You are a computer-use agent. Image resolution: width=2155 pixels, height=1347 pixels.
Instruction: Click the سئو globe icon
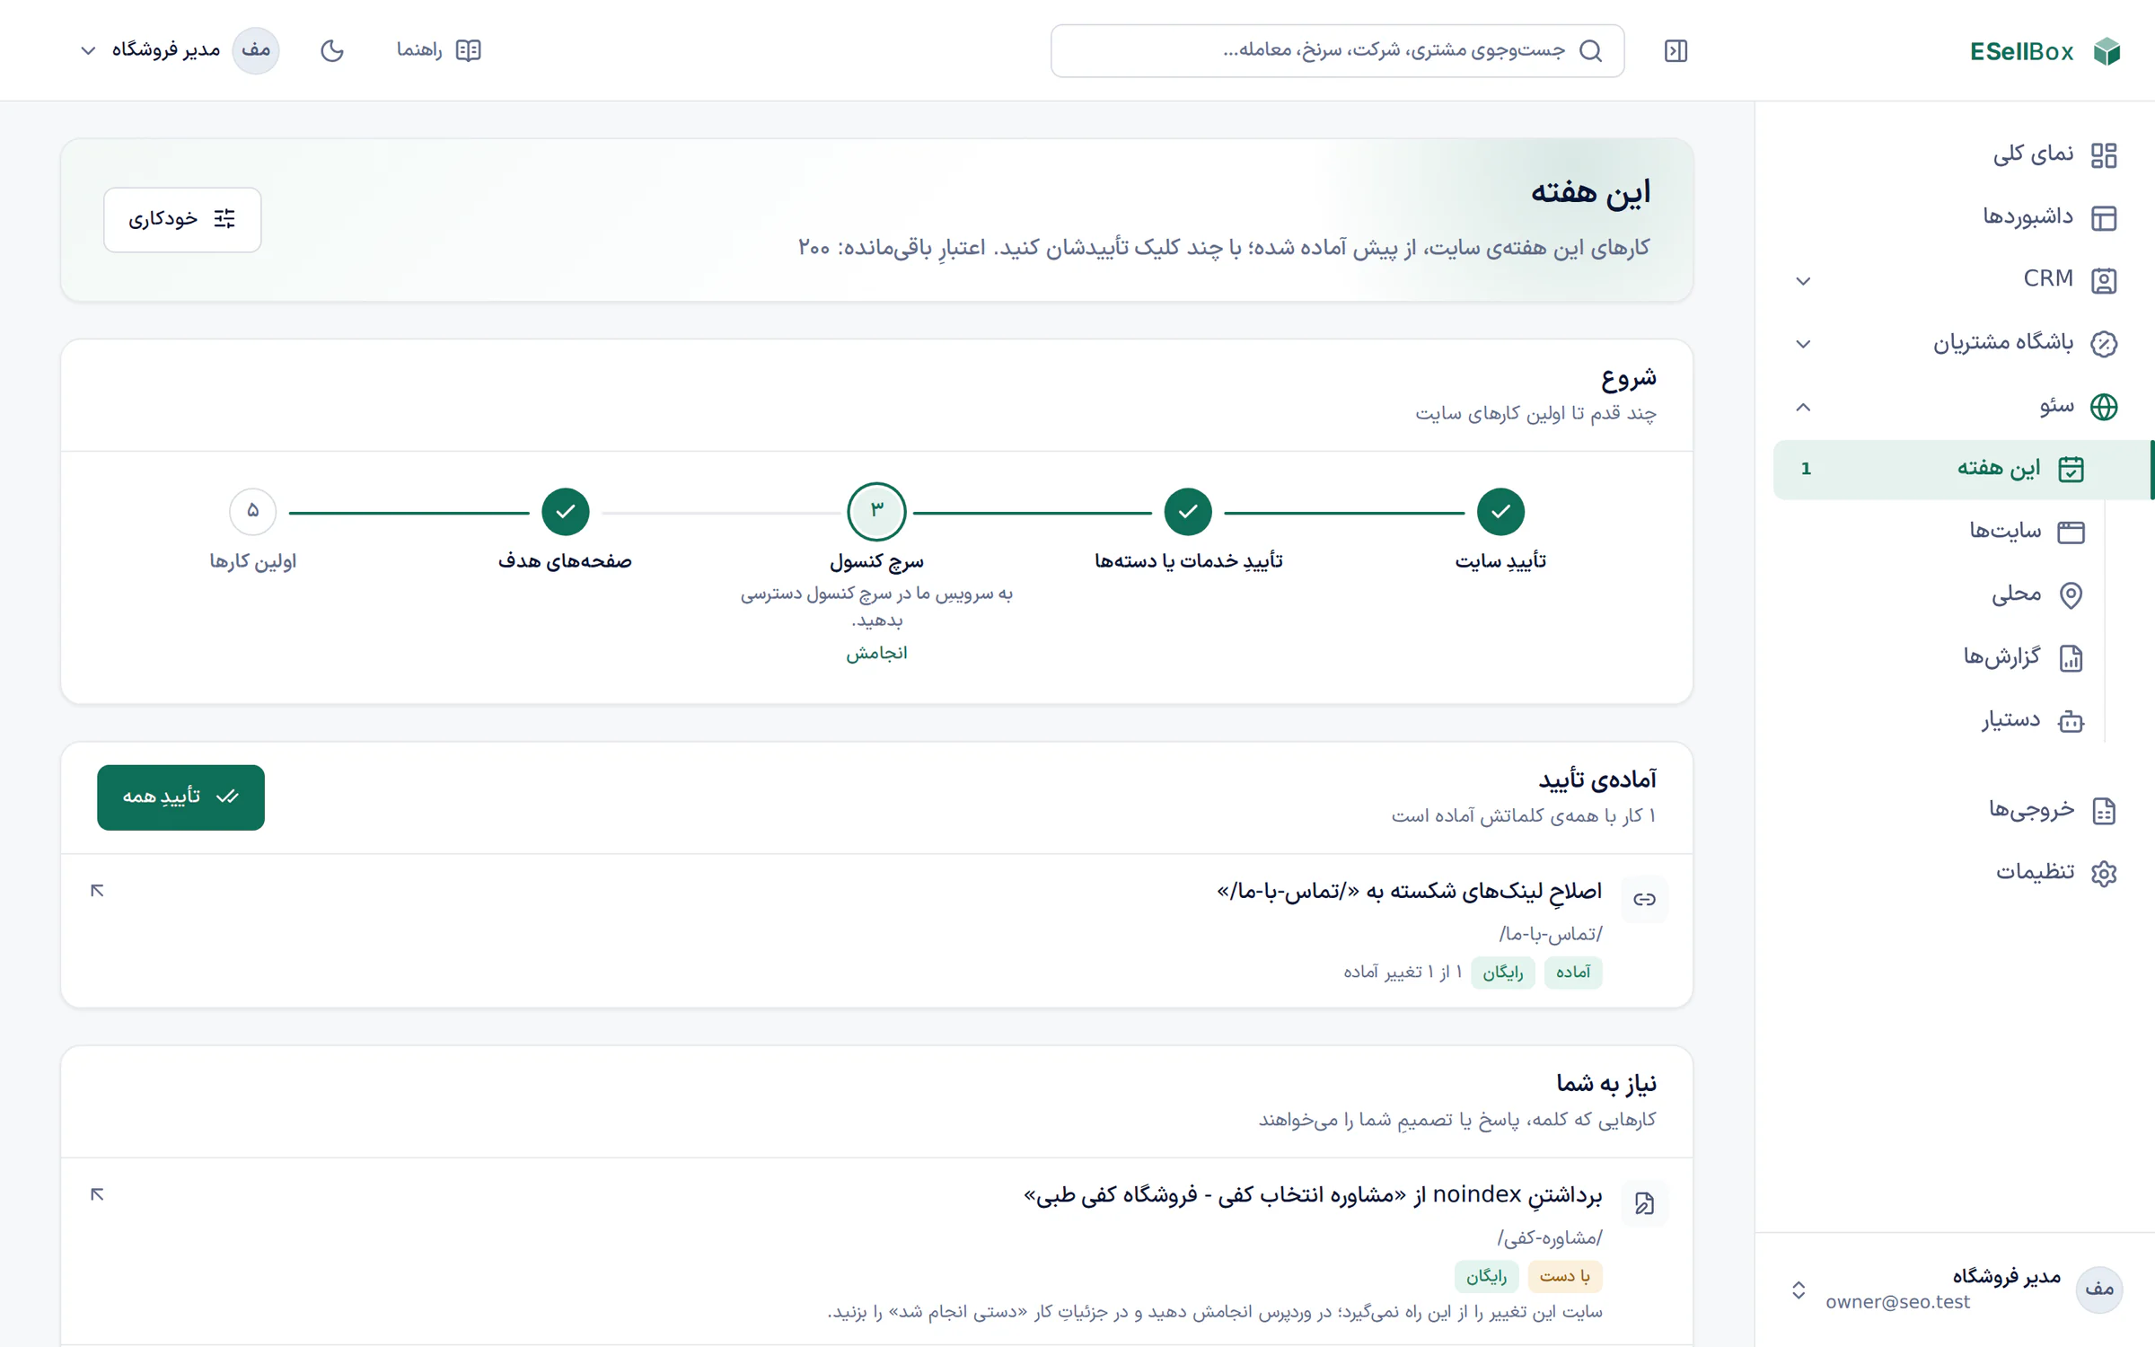2104,407
